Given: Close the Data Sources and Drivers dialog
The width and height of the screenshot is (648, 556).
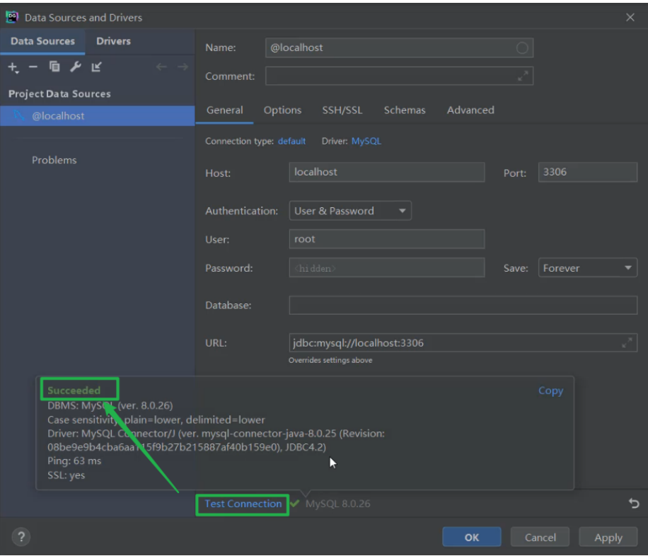Looking at the screenshot, I should click(x=630, y=18).
